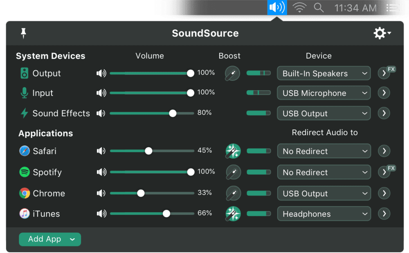Expand Spotify effects arrow
The height and width of the screenshot is (253, 409).
click(x=384, y=172)
